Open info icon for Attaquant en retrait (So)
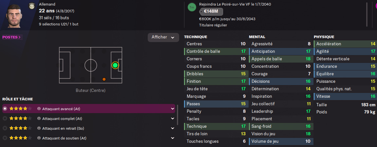 39,128
